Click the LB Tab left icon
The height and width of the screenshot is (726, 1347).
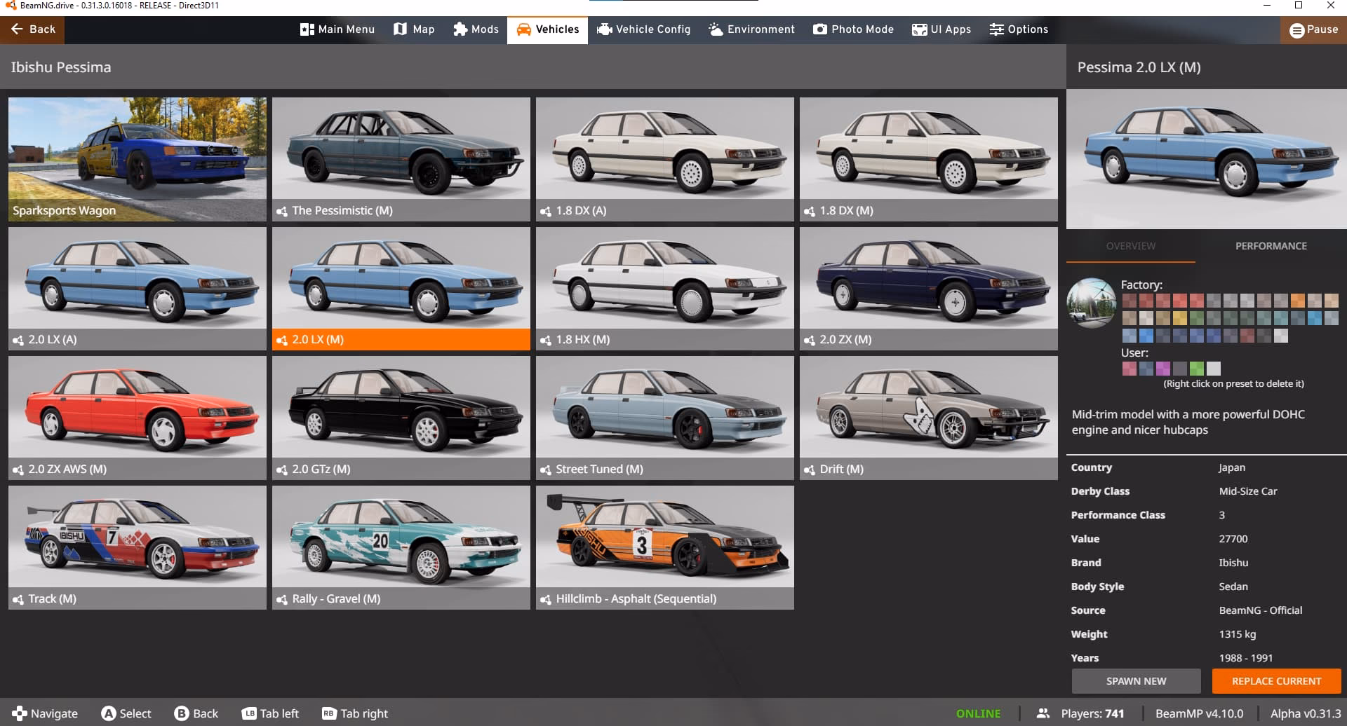248,713
